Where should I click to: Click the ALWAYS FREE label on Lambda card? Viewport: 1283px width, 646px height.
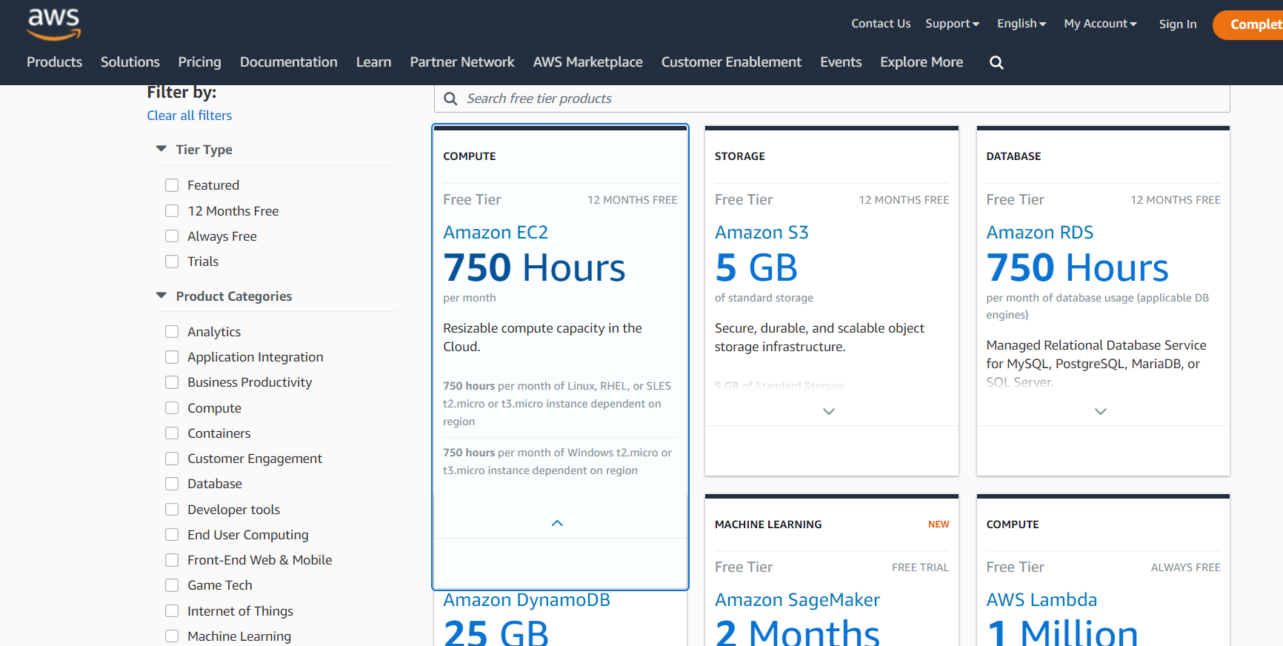pyautogui.click(x=1185, y=567)
